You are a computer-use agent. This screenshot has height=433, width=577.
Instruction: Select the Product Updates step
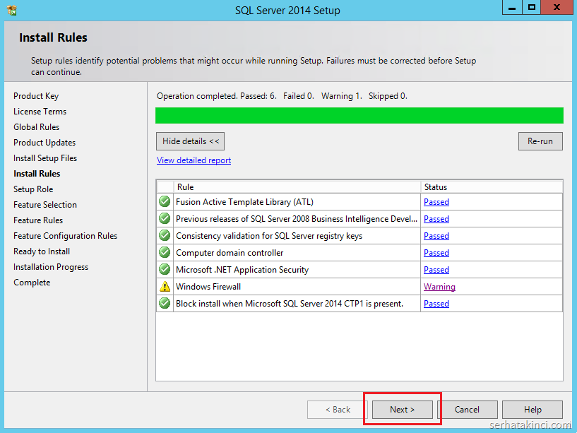44,143
